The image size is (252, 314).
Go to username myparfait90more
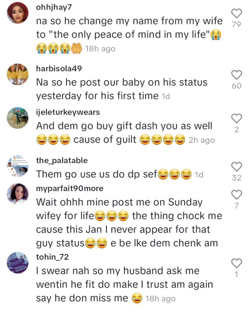[70, 189]
